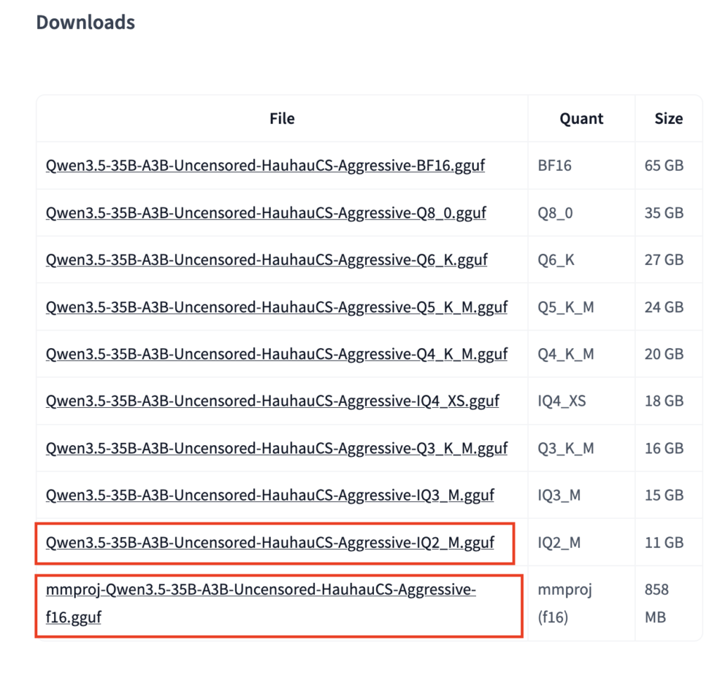Select the IQ2_M quant cell
The height and width of the screenshot is (675, 720).
[x=559, y=543]
